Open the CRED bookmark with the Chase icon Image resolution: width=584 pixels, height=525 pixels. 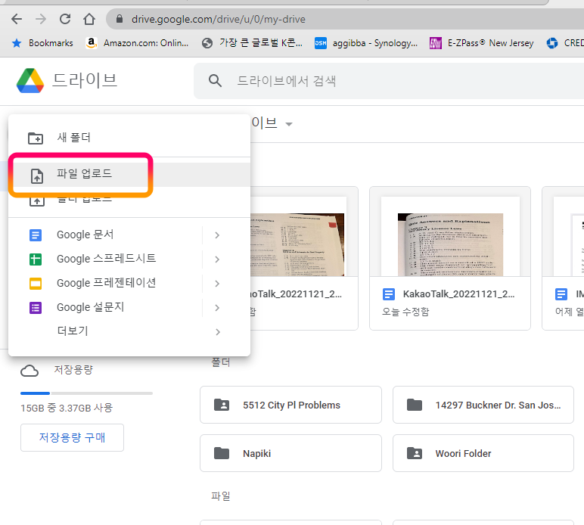(564, 43)
